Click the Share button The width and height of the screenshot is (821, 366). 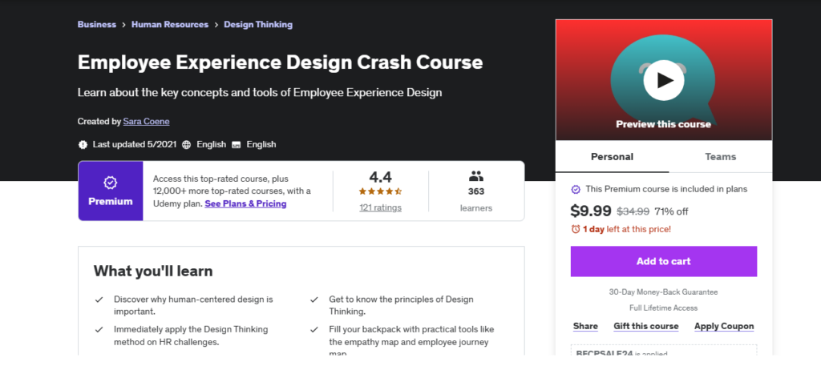coord(585,326)
